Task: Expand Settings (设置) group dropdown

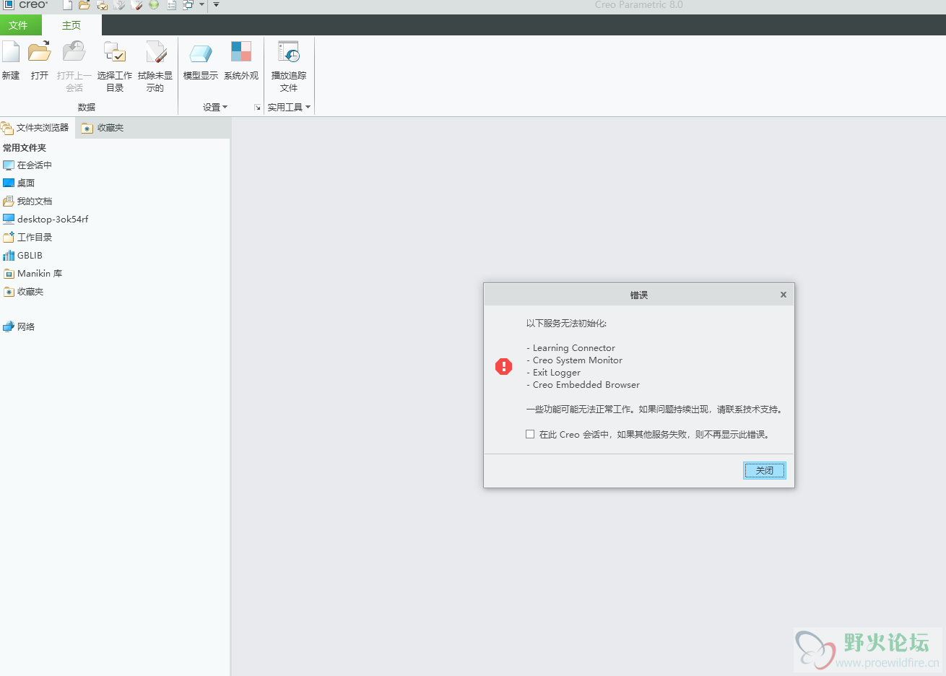Action: click(x=215, y=107)
